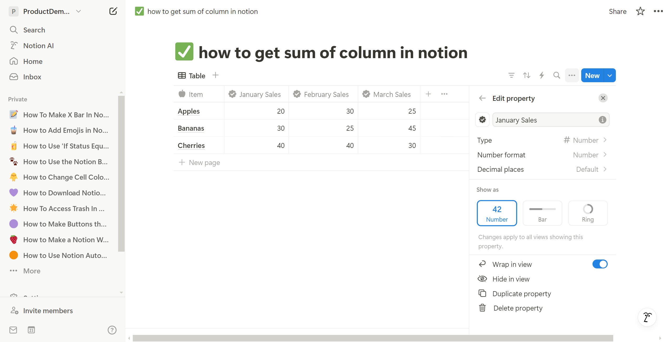The image size is (672, 342).
Task: Open table properties three-dot menu
Action: pos(444,94)
